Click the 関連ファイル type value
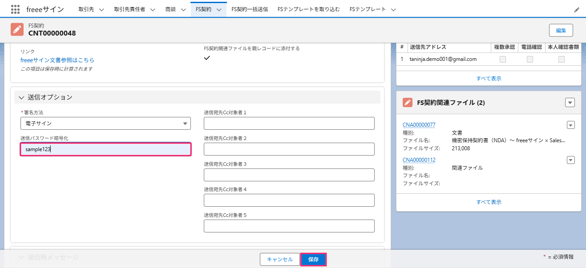The width and height of the screenshot is (586, 268). tap(467, 168)
